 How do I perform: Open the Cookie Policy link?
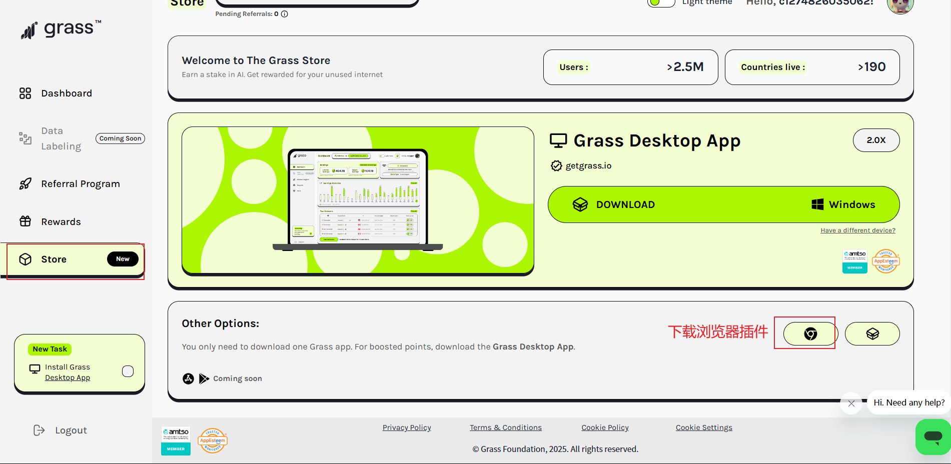(605, 427)
